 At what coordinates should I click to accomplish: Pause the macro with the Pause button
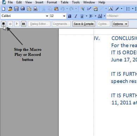(24, 24)
